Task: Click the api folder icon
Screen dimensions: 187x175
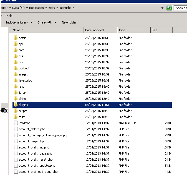Action: (x=16, y=44)
